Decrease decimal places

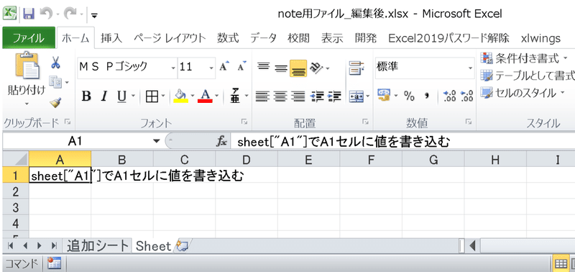[x=466, y=96]
